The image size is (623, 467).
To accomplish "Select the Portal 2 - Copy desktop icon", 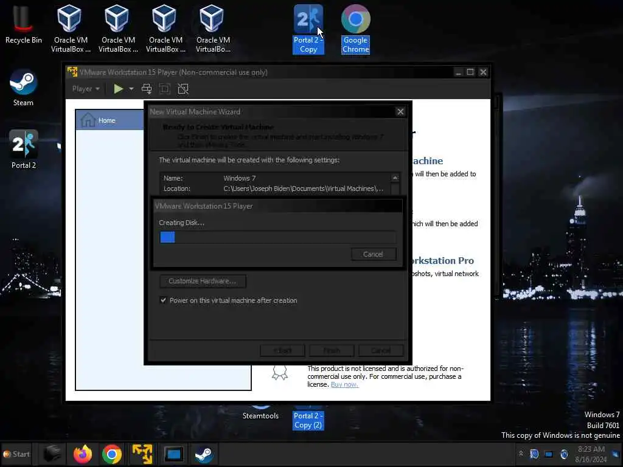I will (308, 29).
